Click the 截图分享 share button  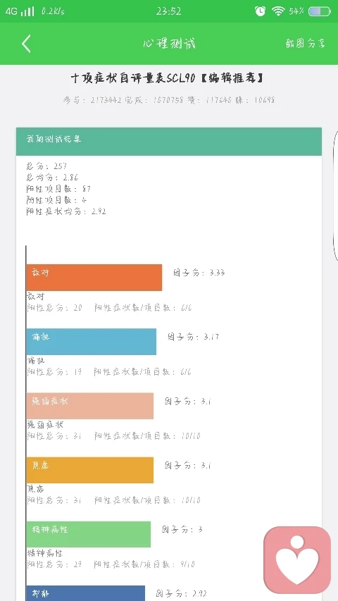tap(305, 43)
